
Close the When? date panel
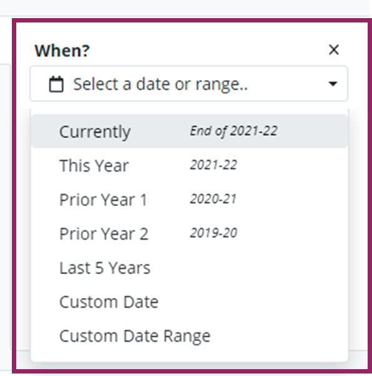[x=334, y=49]
